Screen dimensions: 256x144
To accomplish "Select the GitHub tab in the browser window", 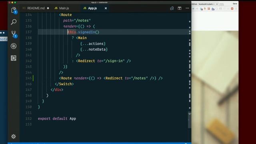I will coord(203,4).
